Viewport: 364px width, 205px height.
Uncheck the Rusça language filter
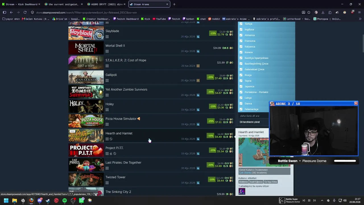[241, 75]
